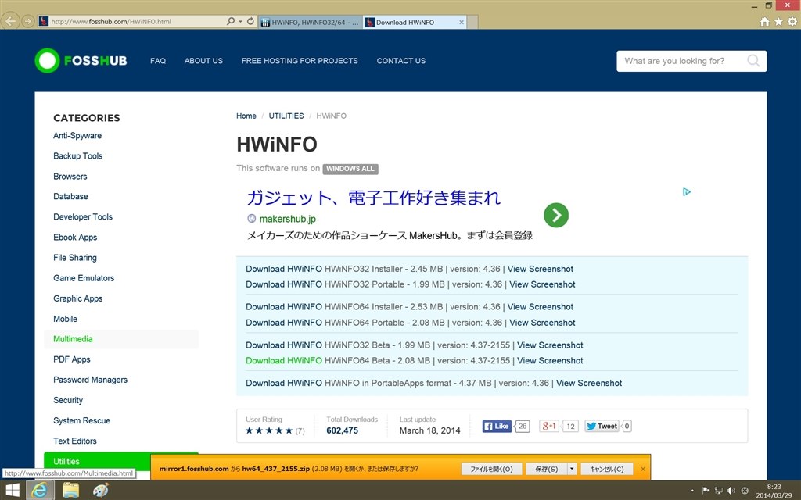Open the Mobile category
Image resolution: width=801 pixels, height=500 pixels.
pos(66,319)
